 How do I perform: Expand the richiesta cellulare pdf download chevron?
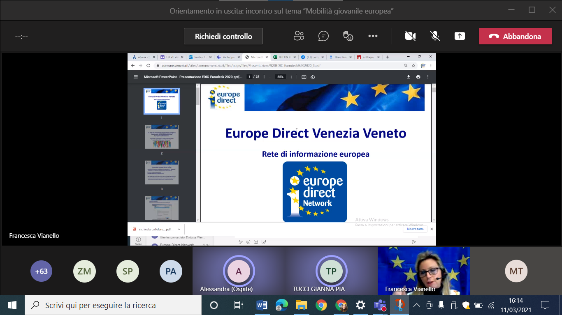coord(179,229)
